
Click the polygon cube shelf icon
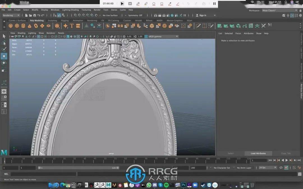click(17, 26)
